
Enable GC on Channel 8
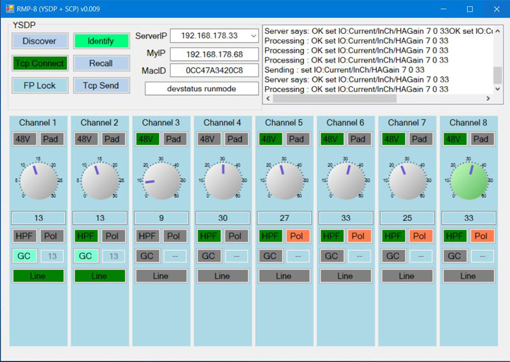455,256
